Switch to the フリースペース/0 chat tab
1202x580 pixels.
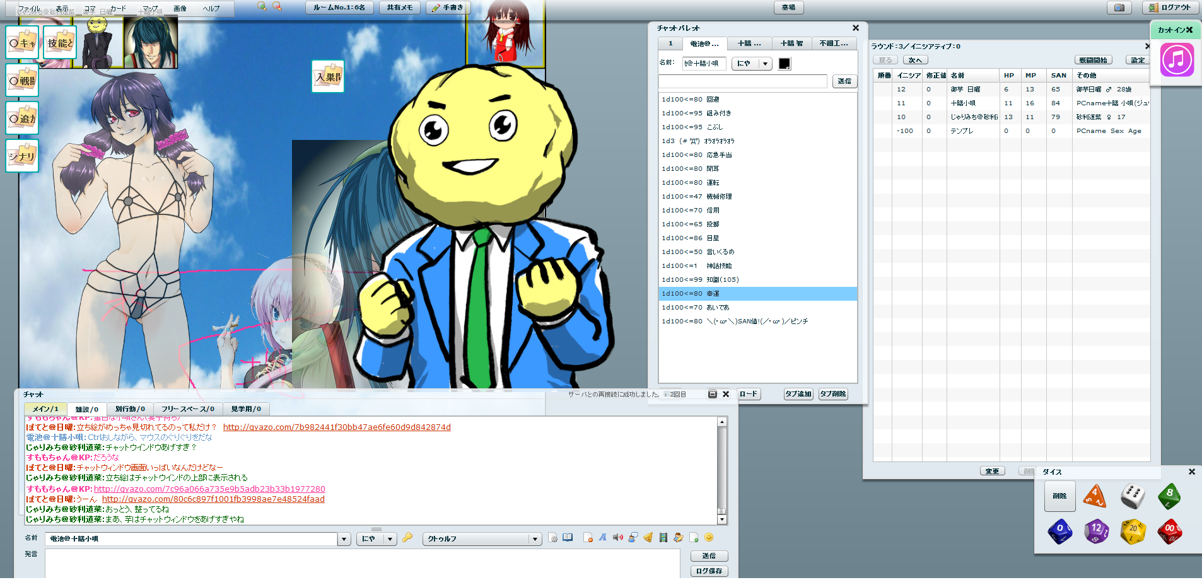pyautogui.click(x=187, y=409)
